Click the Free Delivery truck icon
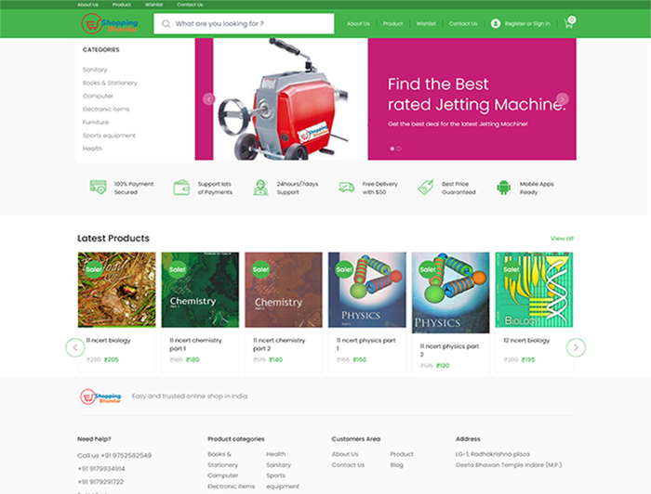 pyautogui.click(x=346, y=187)
